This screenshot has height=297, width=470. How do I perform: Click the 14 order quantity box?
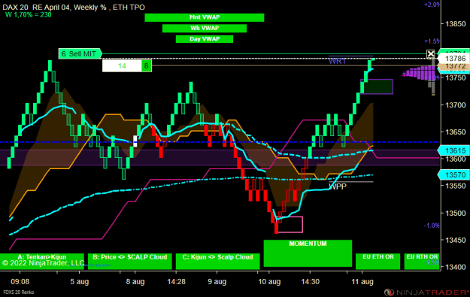click(122, 66)
